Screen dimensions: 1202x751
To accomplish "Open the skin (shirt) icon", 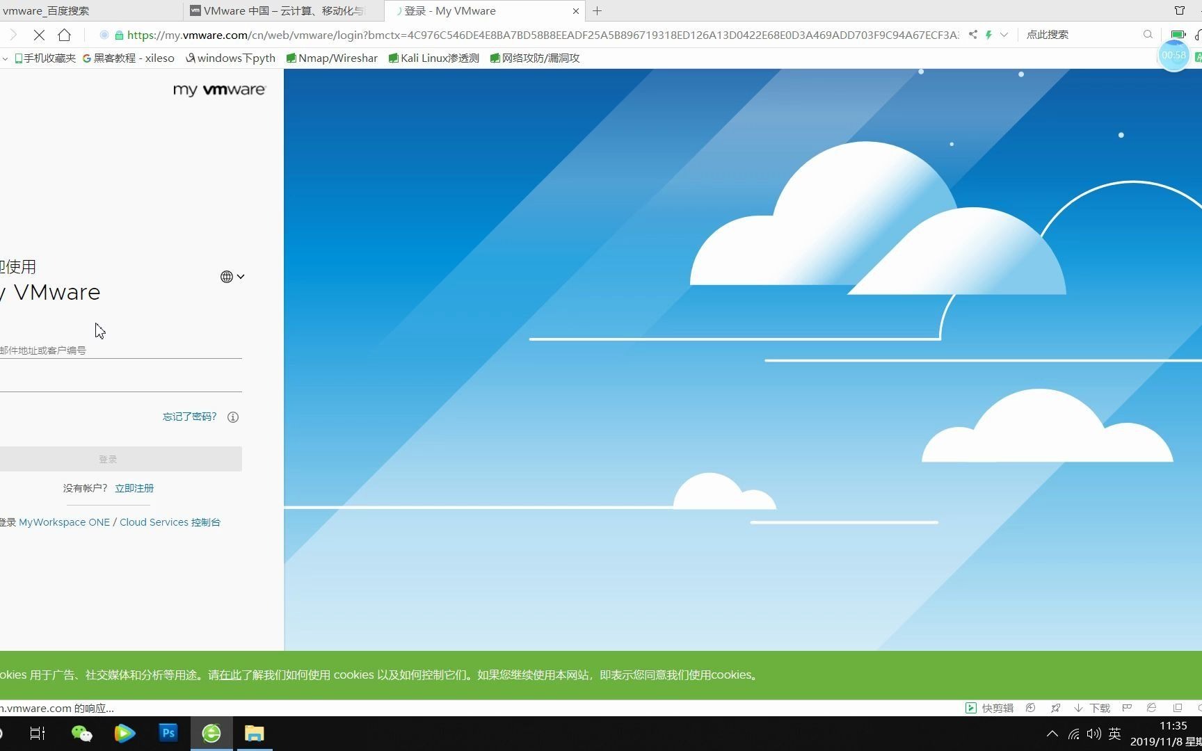I will [1180, 10].
